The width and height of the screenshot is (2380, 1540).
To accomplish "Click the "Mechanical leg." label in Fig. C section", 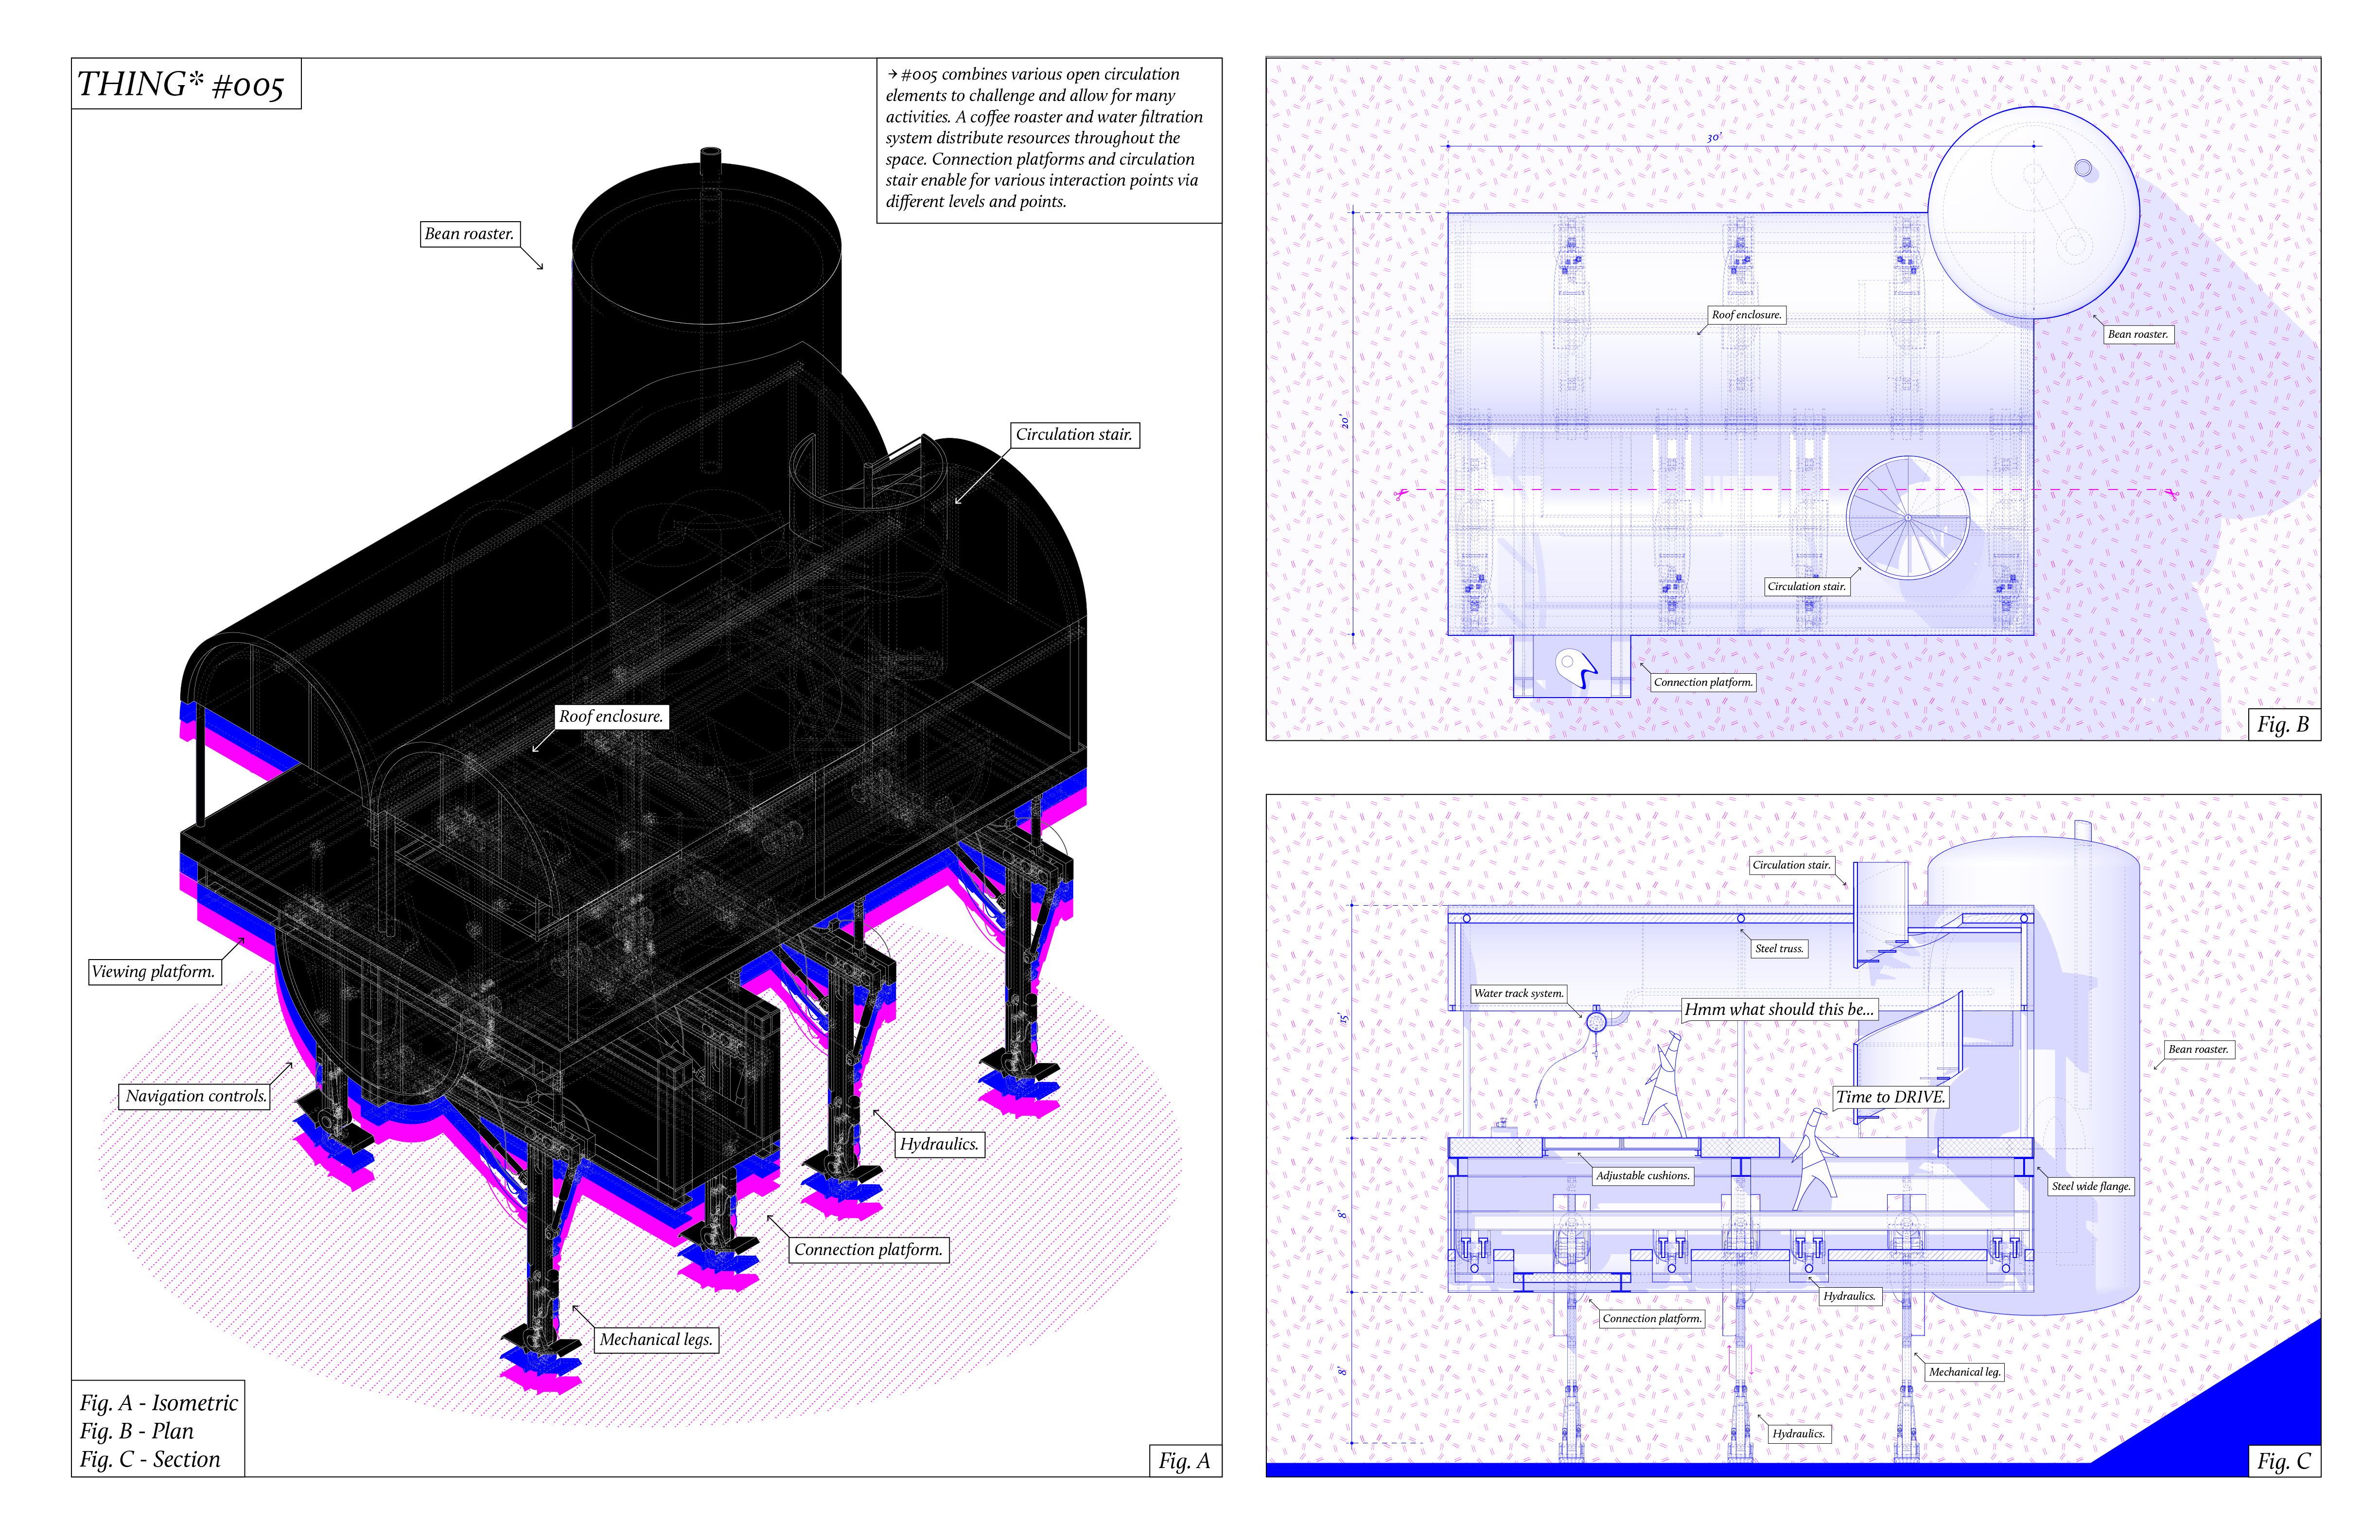I will [x=1965, y=1373].
